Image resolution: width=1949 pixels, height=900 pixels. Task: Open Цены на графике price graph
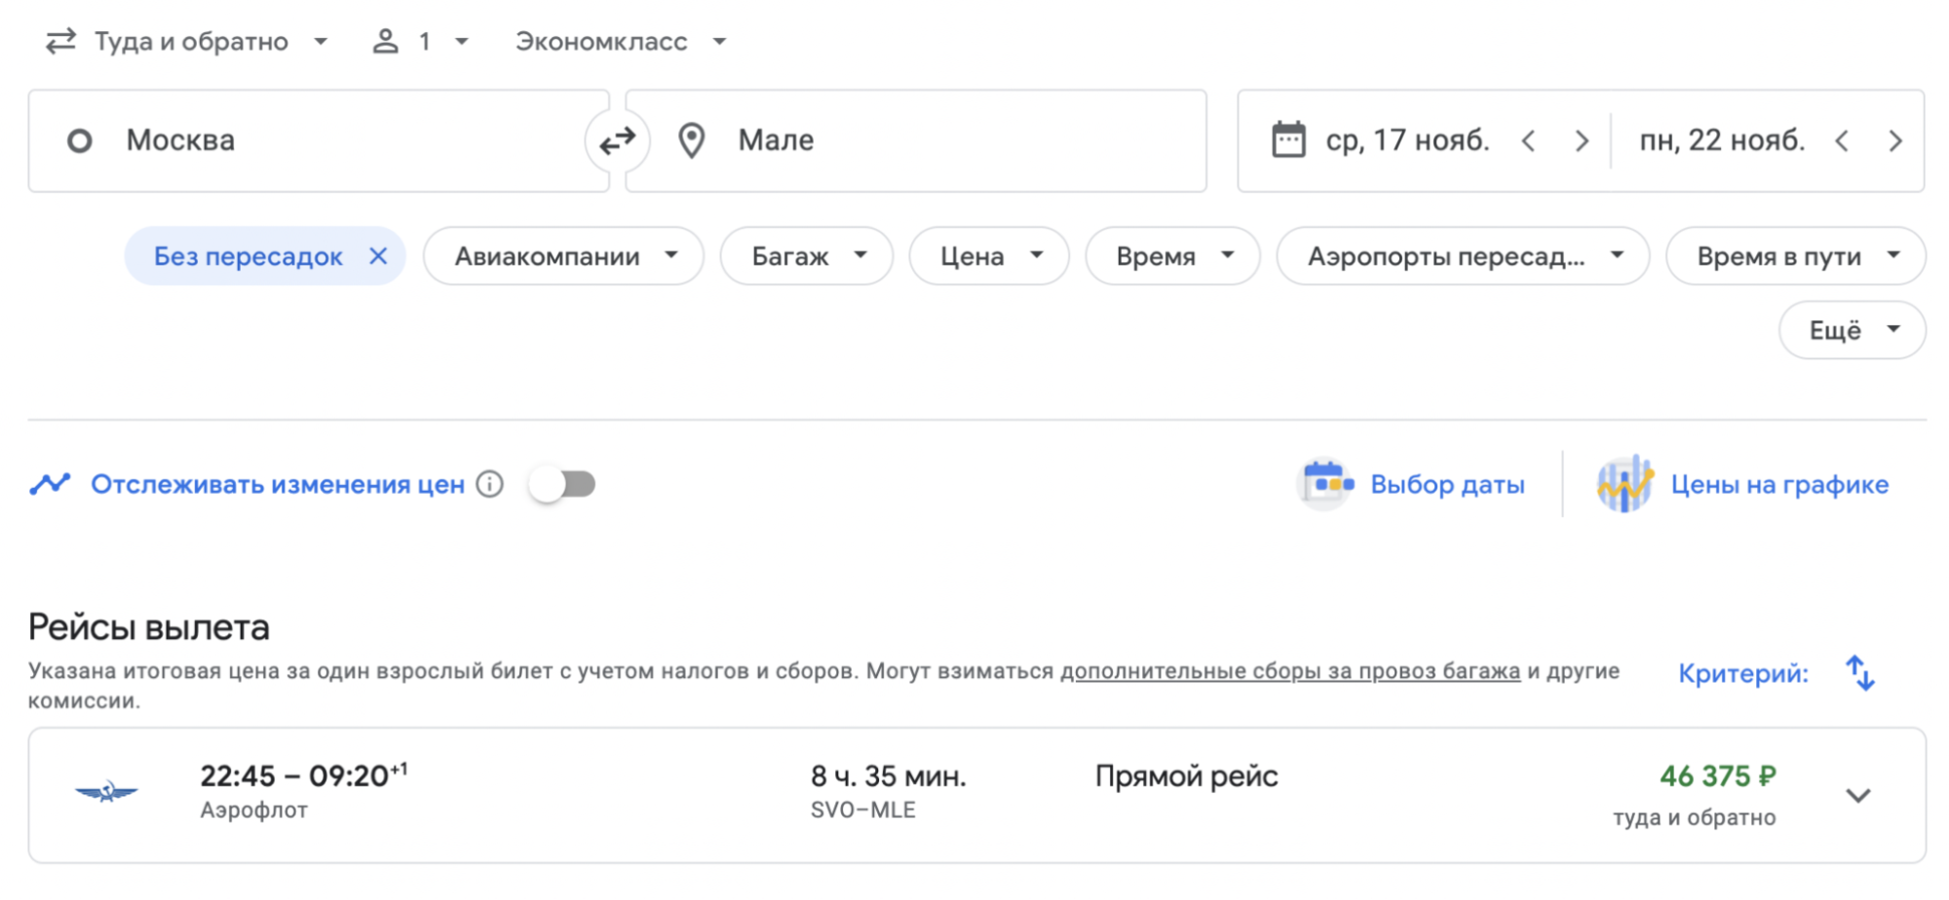click(1779, 484)
